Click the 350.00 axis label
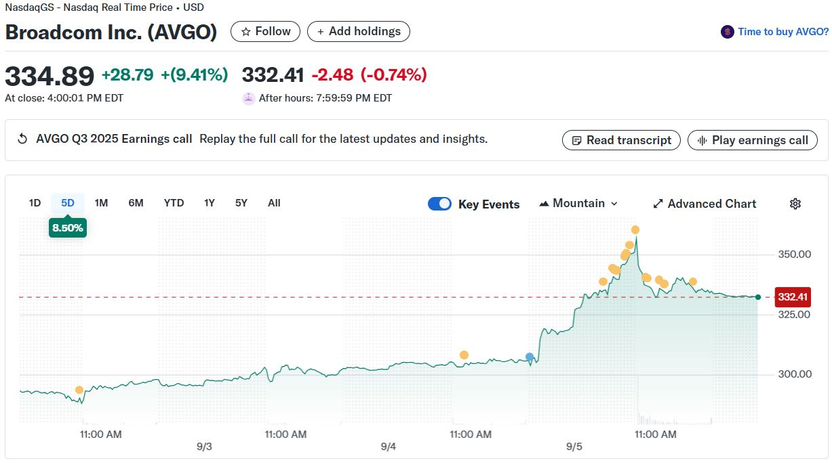This screenshot has height=463, width=832. coord(795,255)
